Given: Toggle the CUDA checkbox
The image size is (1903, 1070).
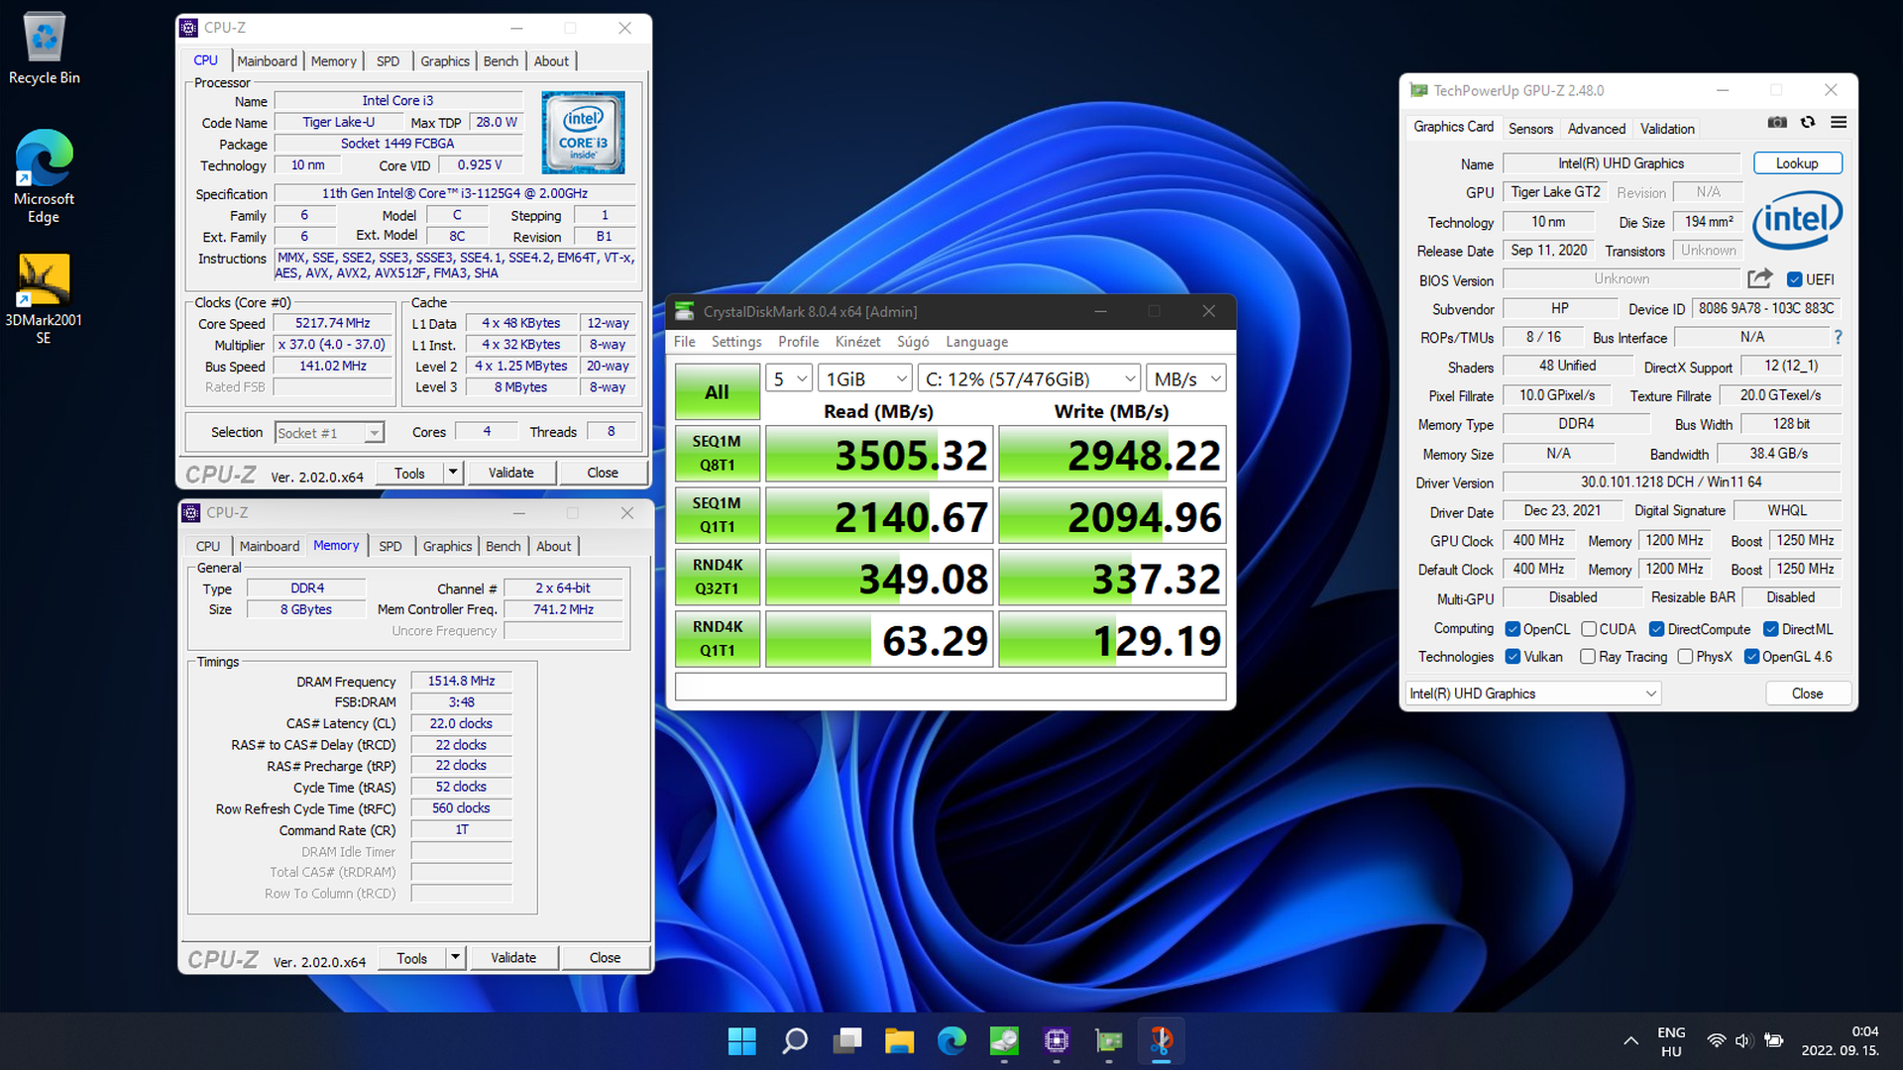Looking at the screenshot, I should coord(1589,629).
